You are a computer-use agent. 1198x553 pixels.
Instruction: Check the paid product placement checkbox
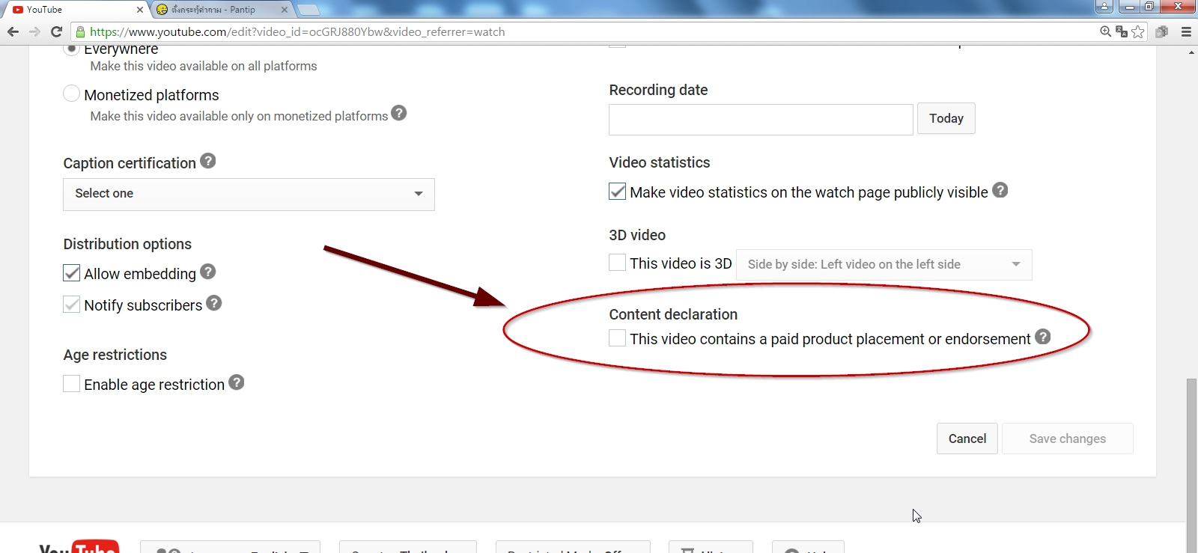click(618, 338)
